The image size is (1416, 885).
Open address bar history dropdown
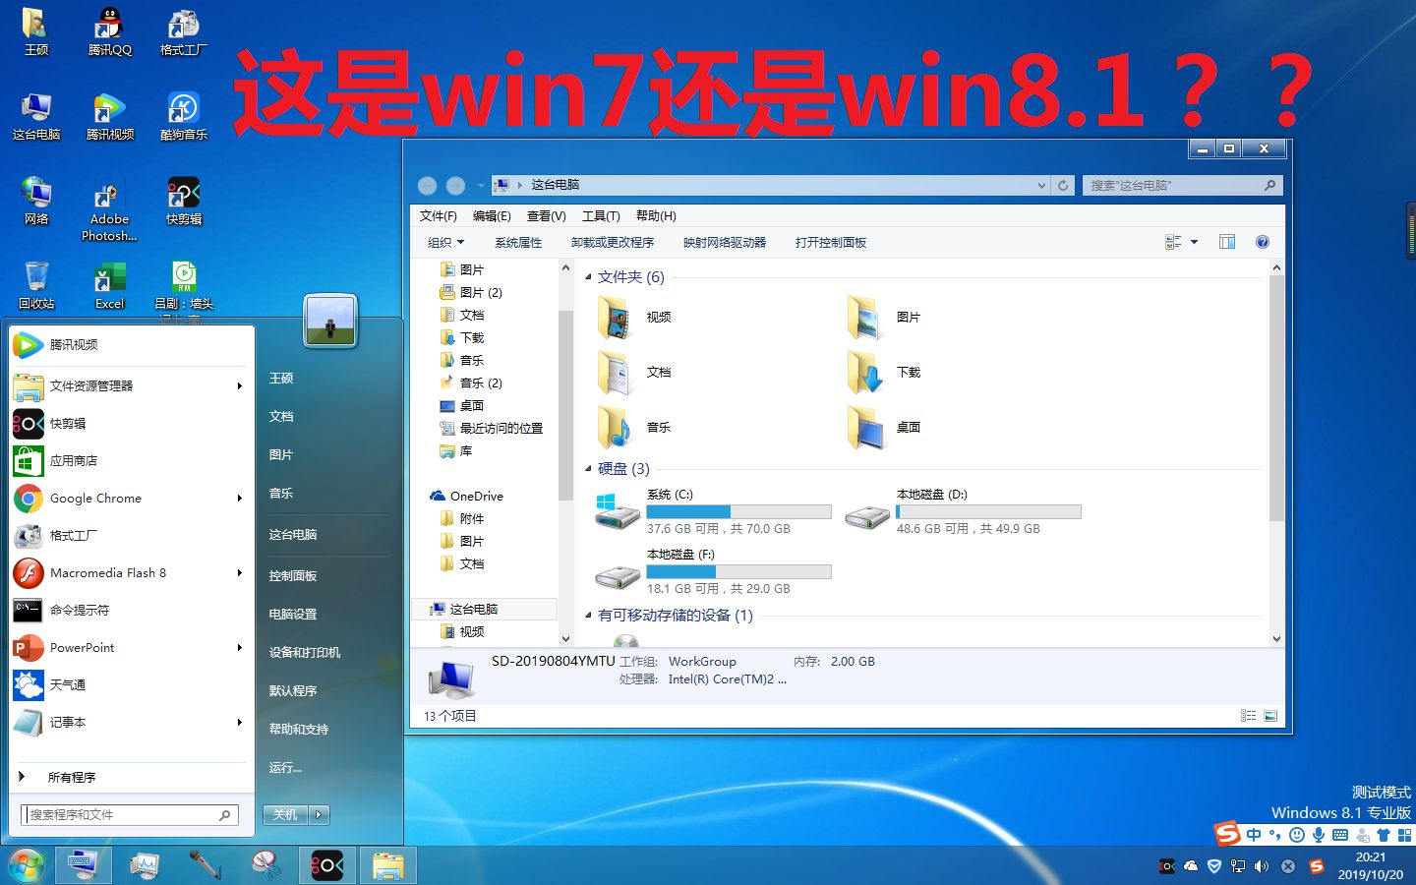(x=1042, y=185)
